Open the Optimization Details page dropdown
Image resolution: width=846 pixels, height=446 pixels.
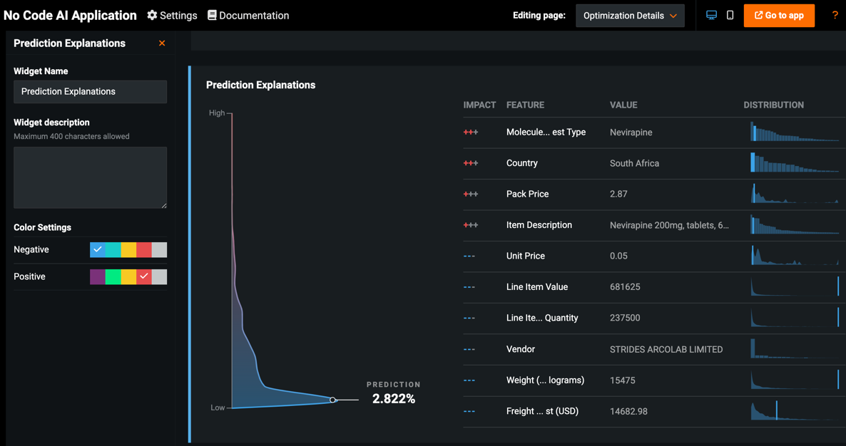(x=630, y=16)
